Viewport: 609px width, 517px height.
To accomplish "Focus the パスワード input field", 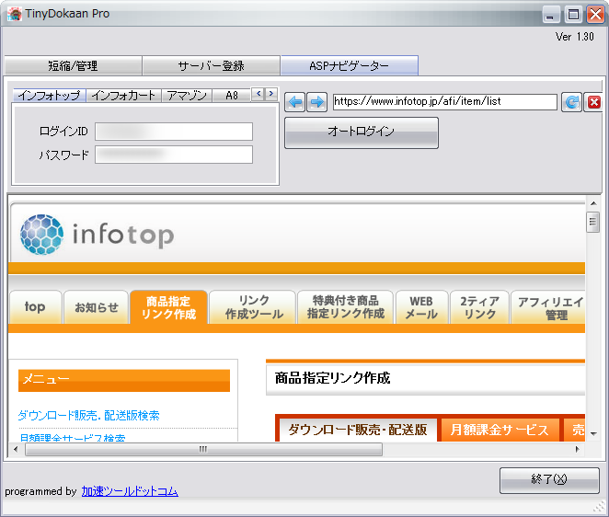I will pyautogui.click(x=173, y=155).
